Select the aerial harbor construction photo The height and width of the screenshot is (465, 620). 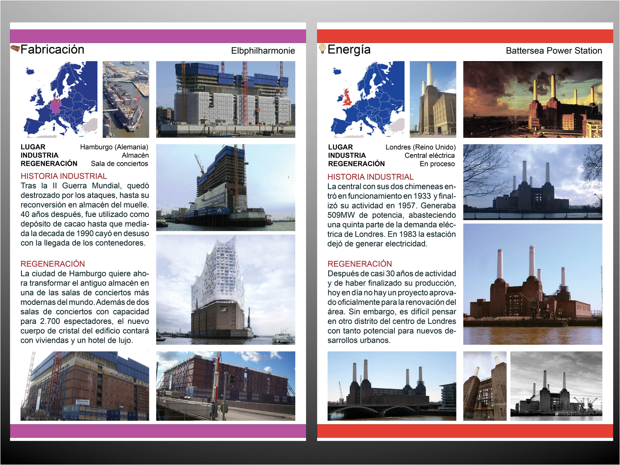[x=126, y=99]
